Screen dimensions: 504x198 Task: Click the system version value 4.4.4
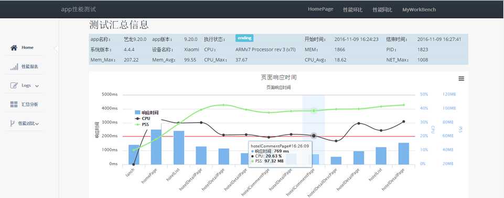click(129, 50)
